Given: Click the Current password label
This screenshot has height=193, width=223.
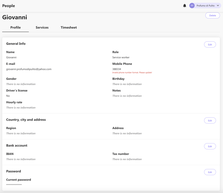Looking at the screenshot, I should (x=19, y=180).
